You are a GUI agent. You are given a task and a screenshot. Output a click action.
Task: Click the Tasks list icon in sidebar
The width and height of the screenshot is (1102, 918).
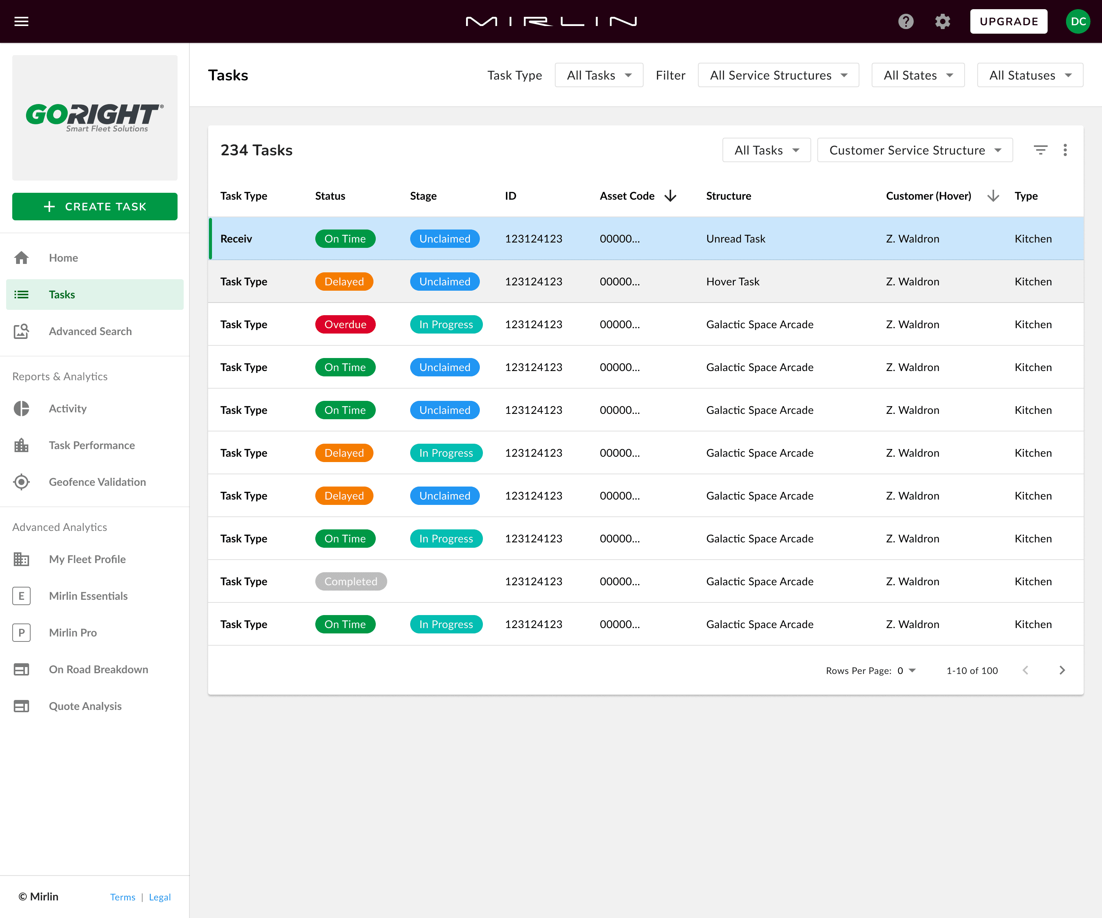[21, 294]
